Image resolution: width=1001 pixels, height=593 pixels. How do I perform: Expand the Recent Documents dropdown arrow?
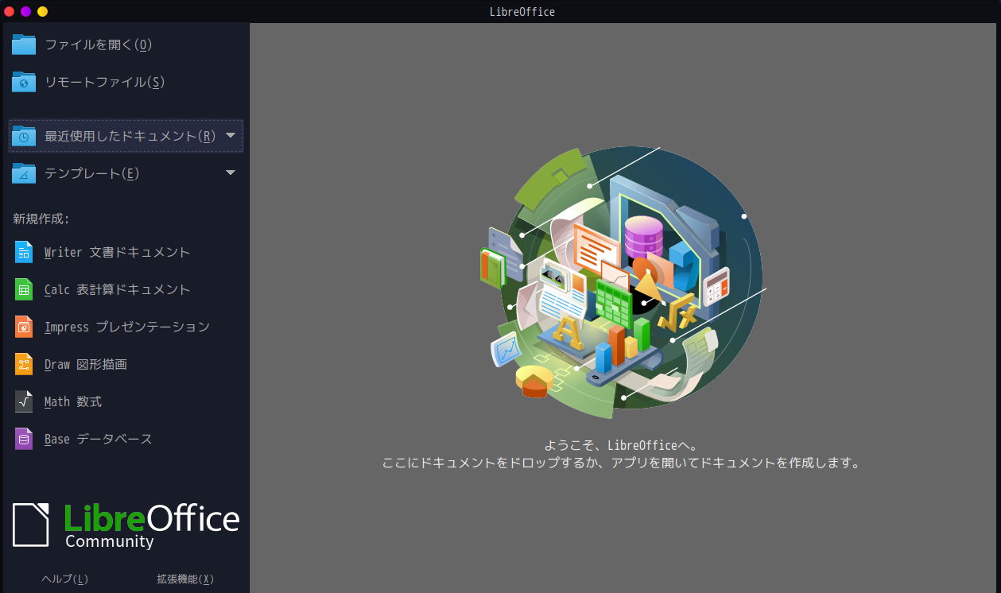(231, 135)
